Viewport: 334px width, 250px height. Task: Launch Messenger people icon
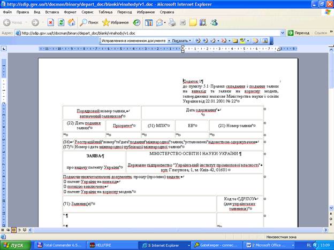[x=214, y=22]
